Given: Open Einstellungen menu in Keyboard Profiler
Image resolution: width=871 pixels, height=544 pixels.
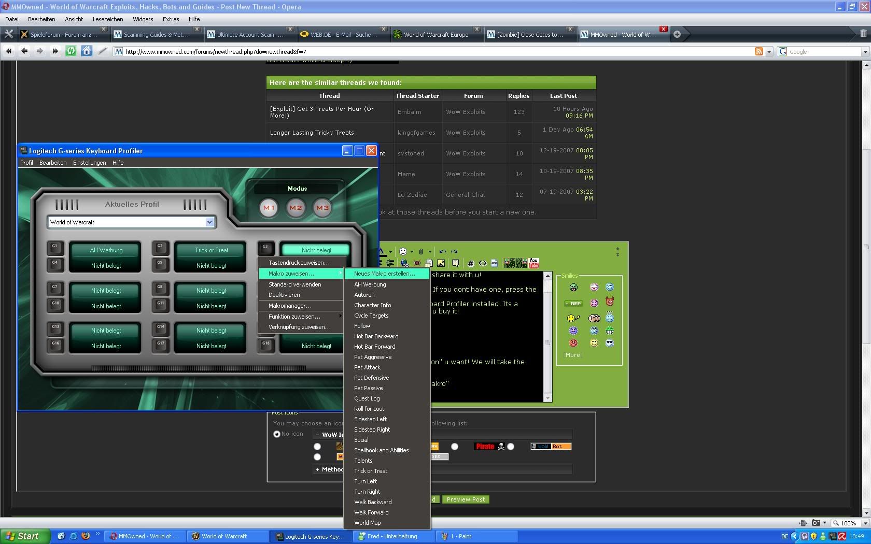Looking at the screenshot, I should coord(89,163).
